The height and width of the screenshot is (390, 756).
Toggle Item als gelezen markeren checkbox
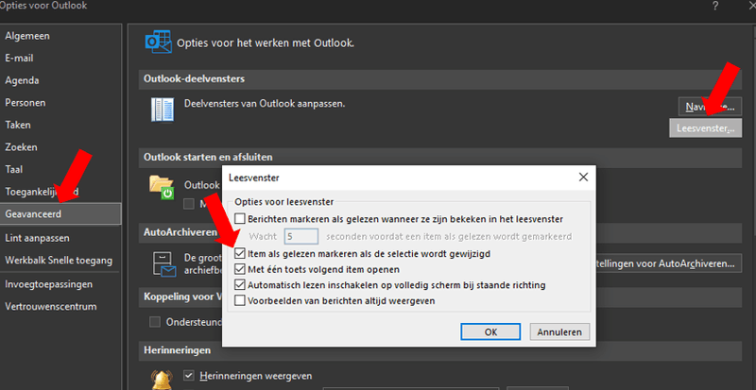click(240, 253)
